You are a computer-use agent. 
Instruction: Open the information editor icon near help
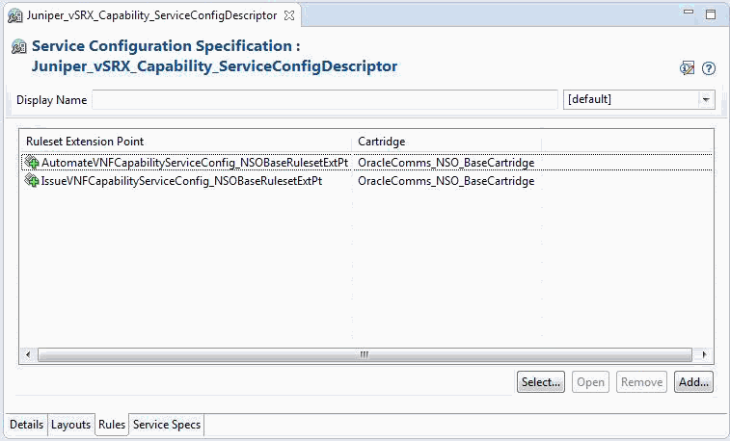tap(688, 68)
